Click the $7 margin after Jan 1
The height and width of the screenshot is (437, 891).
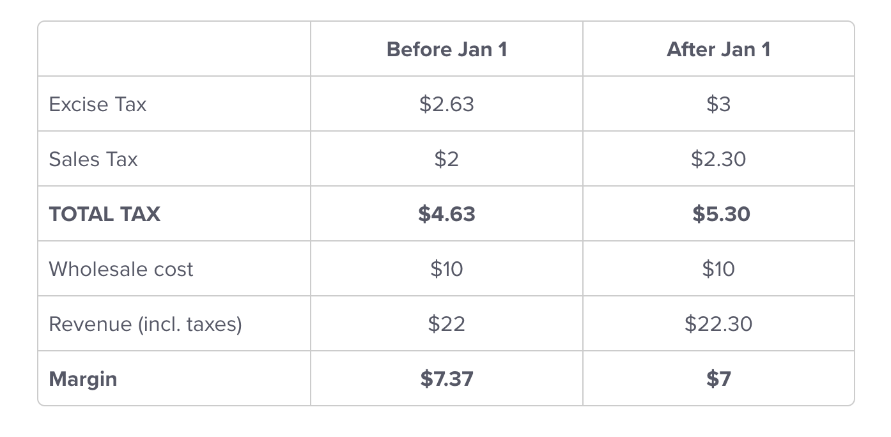point(718,379)
